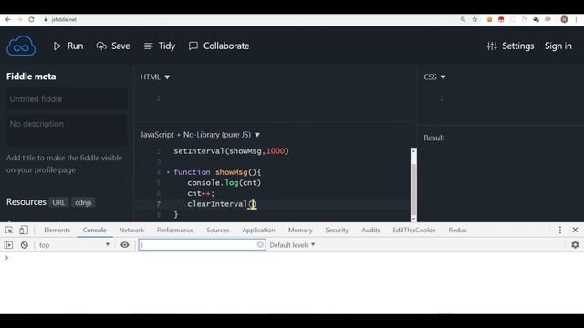This screenshot has width=584, height=328.
Task: Clear the console output
Action: (25, 245)
